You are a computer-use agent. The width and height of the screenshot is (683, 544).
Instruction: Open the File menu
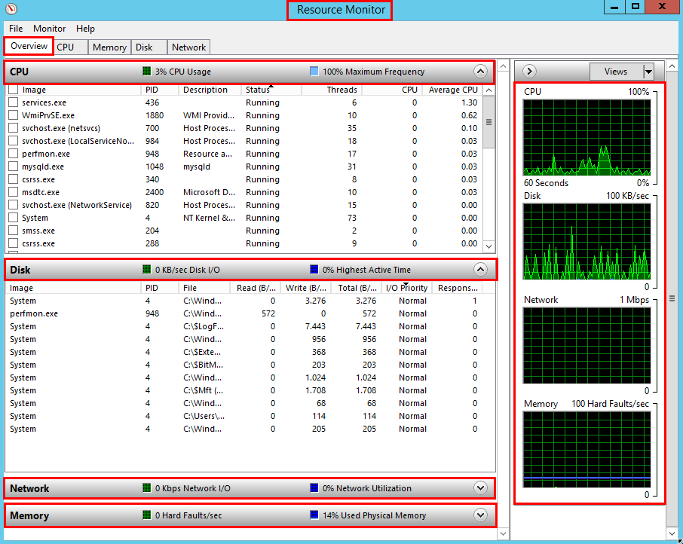[x=16, y=29]
